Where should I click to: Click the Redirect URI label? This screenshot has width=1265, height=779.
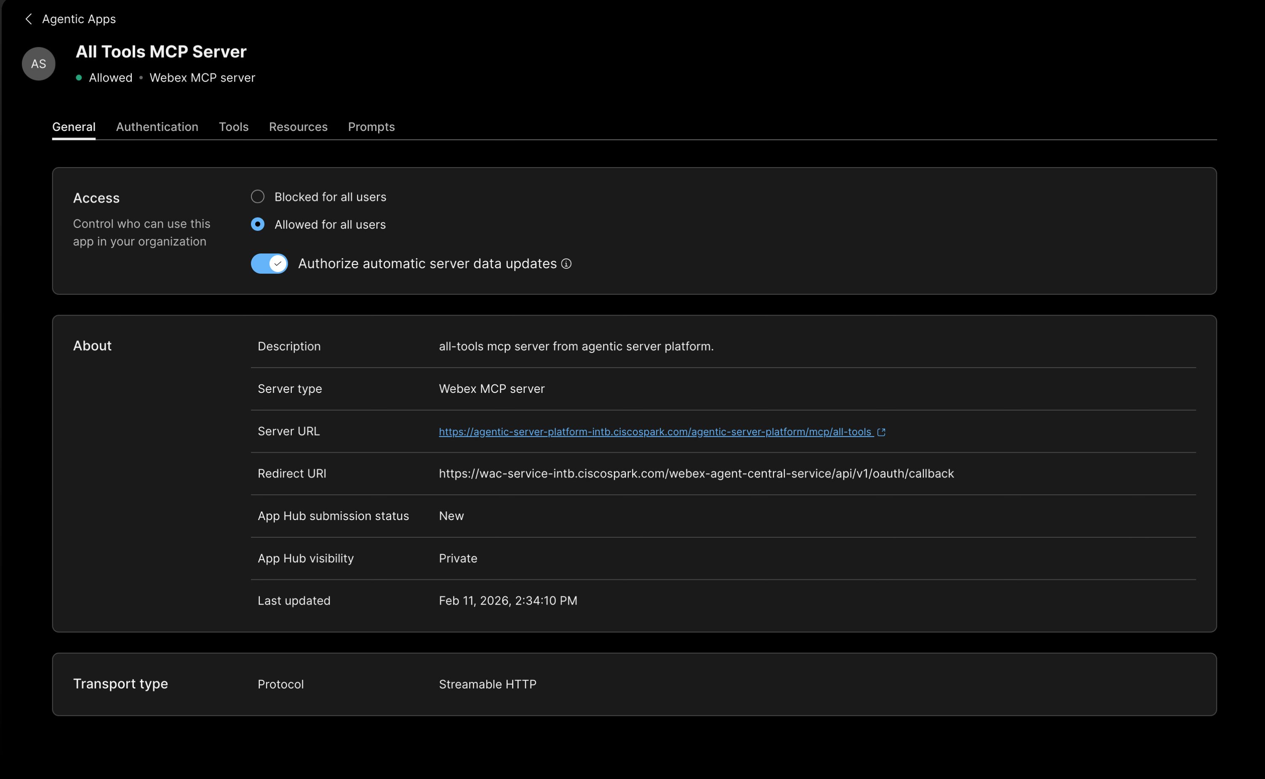(292, 473)
